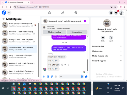React to the 848 243 4031 message
The image size is (127, 95).
click(x=62, y=65)
